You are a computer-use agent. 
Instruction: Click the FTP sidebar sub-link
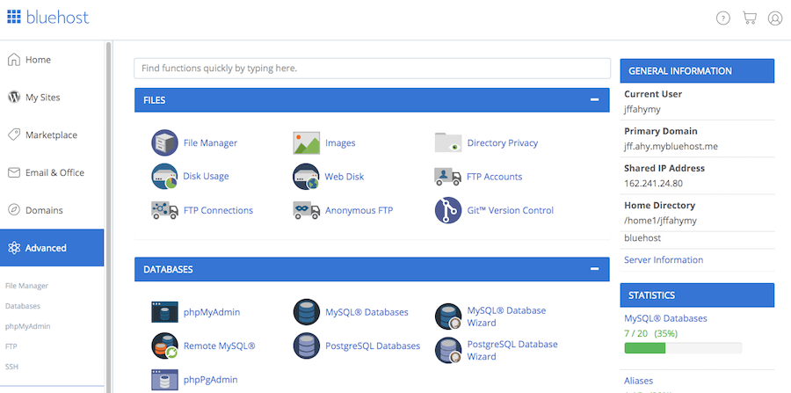[11, 346]
